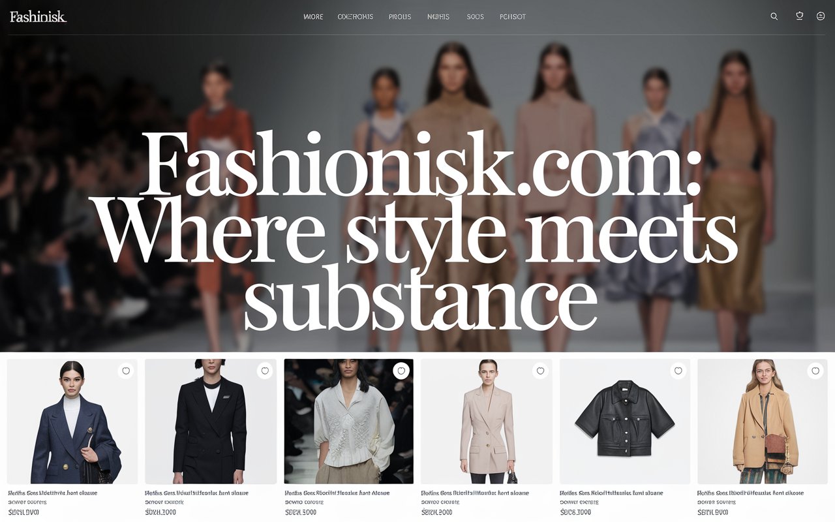Select the MUHIS navigation link
The height and width of the screenshot is (522, 835).
tap(438, 17)
